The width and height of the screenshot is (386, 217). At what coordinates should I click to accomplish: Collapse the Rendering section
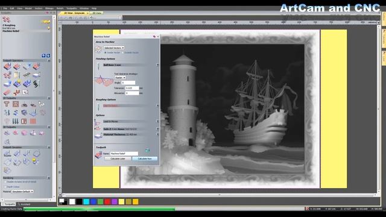pos(49,178)
